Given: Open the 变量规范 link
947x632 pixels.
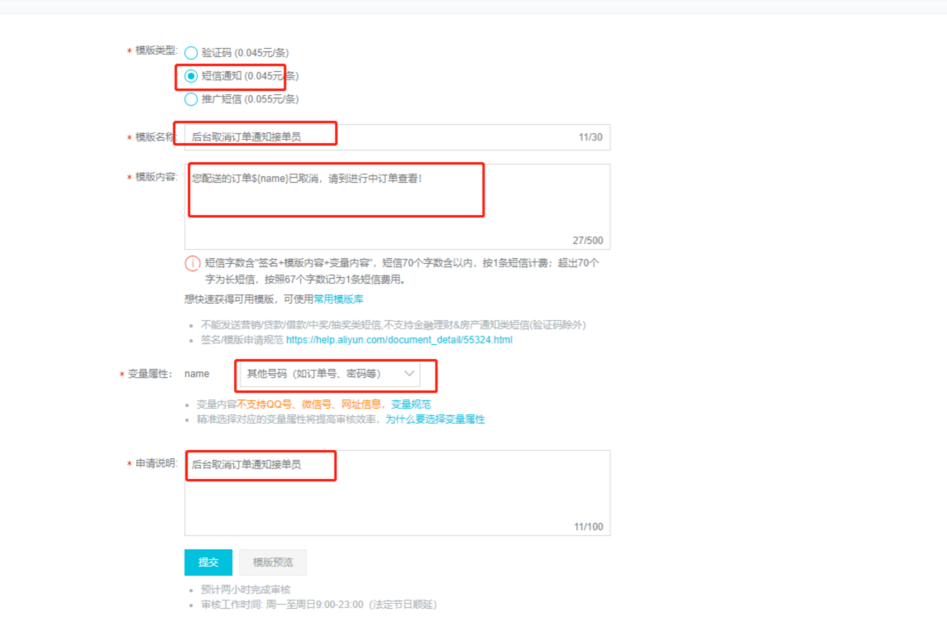Looking at the screenshot, I should [x=410, y=405].
